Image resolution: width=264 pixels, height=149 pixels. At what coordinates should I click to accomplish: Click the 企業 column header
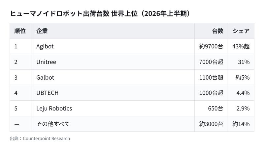click(42, 31)
